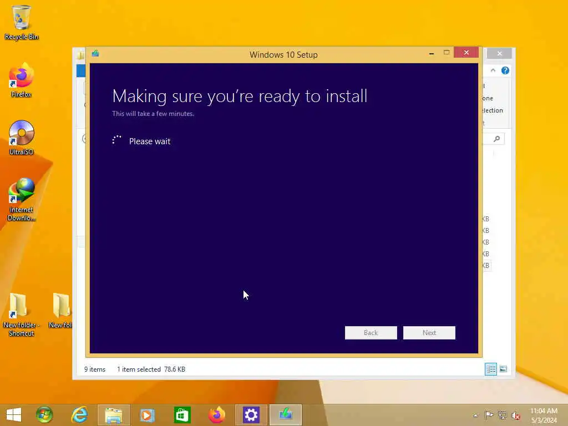This screenshot has height=426, width=568.
Task: Open the network tray icon
Action: pos(502,415)
